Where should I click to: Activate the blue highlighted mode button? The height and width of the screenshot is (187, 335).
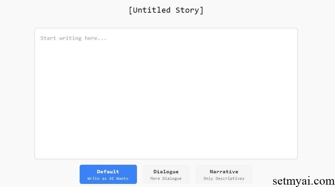(108, 174)
